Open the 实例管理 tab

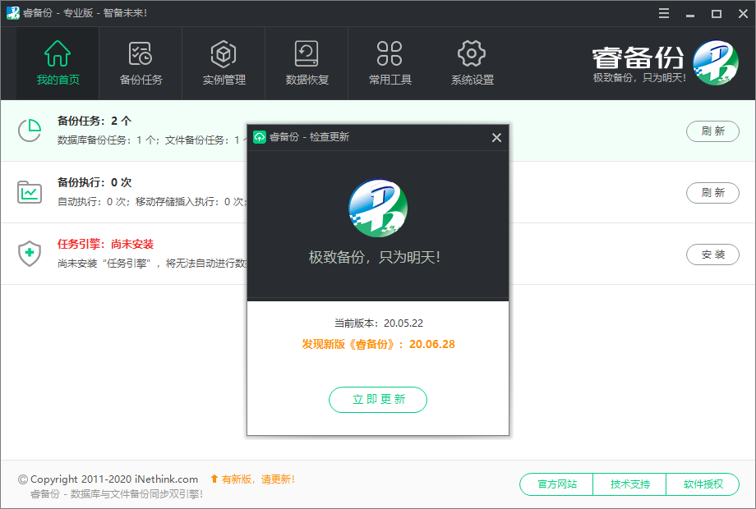click(x=224, y=63)
